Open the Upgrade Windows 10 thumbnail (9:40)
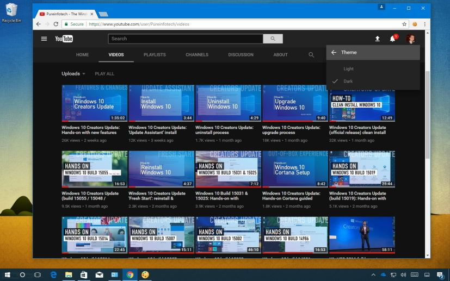The height and width of the screenshot is (281, 450). [x=295, y=103]
